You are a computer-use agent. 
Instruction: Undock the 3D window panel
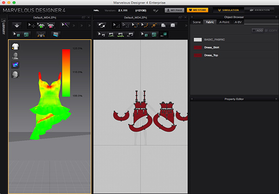tap(83, 17)
